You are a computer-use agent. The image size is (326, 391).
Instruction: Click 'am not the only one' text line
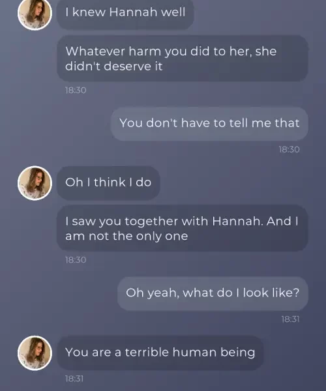pos(126,236)
